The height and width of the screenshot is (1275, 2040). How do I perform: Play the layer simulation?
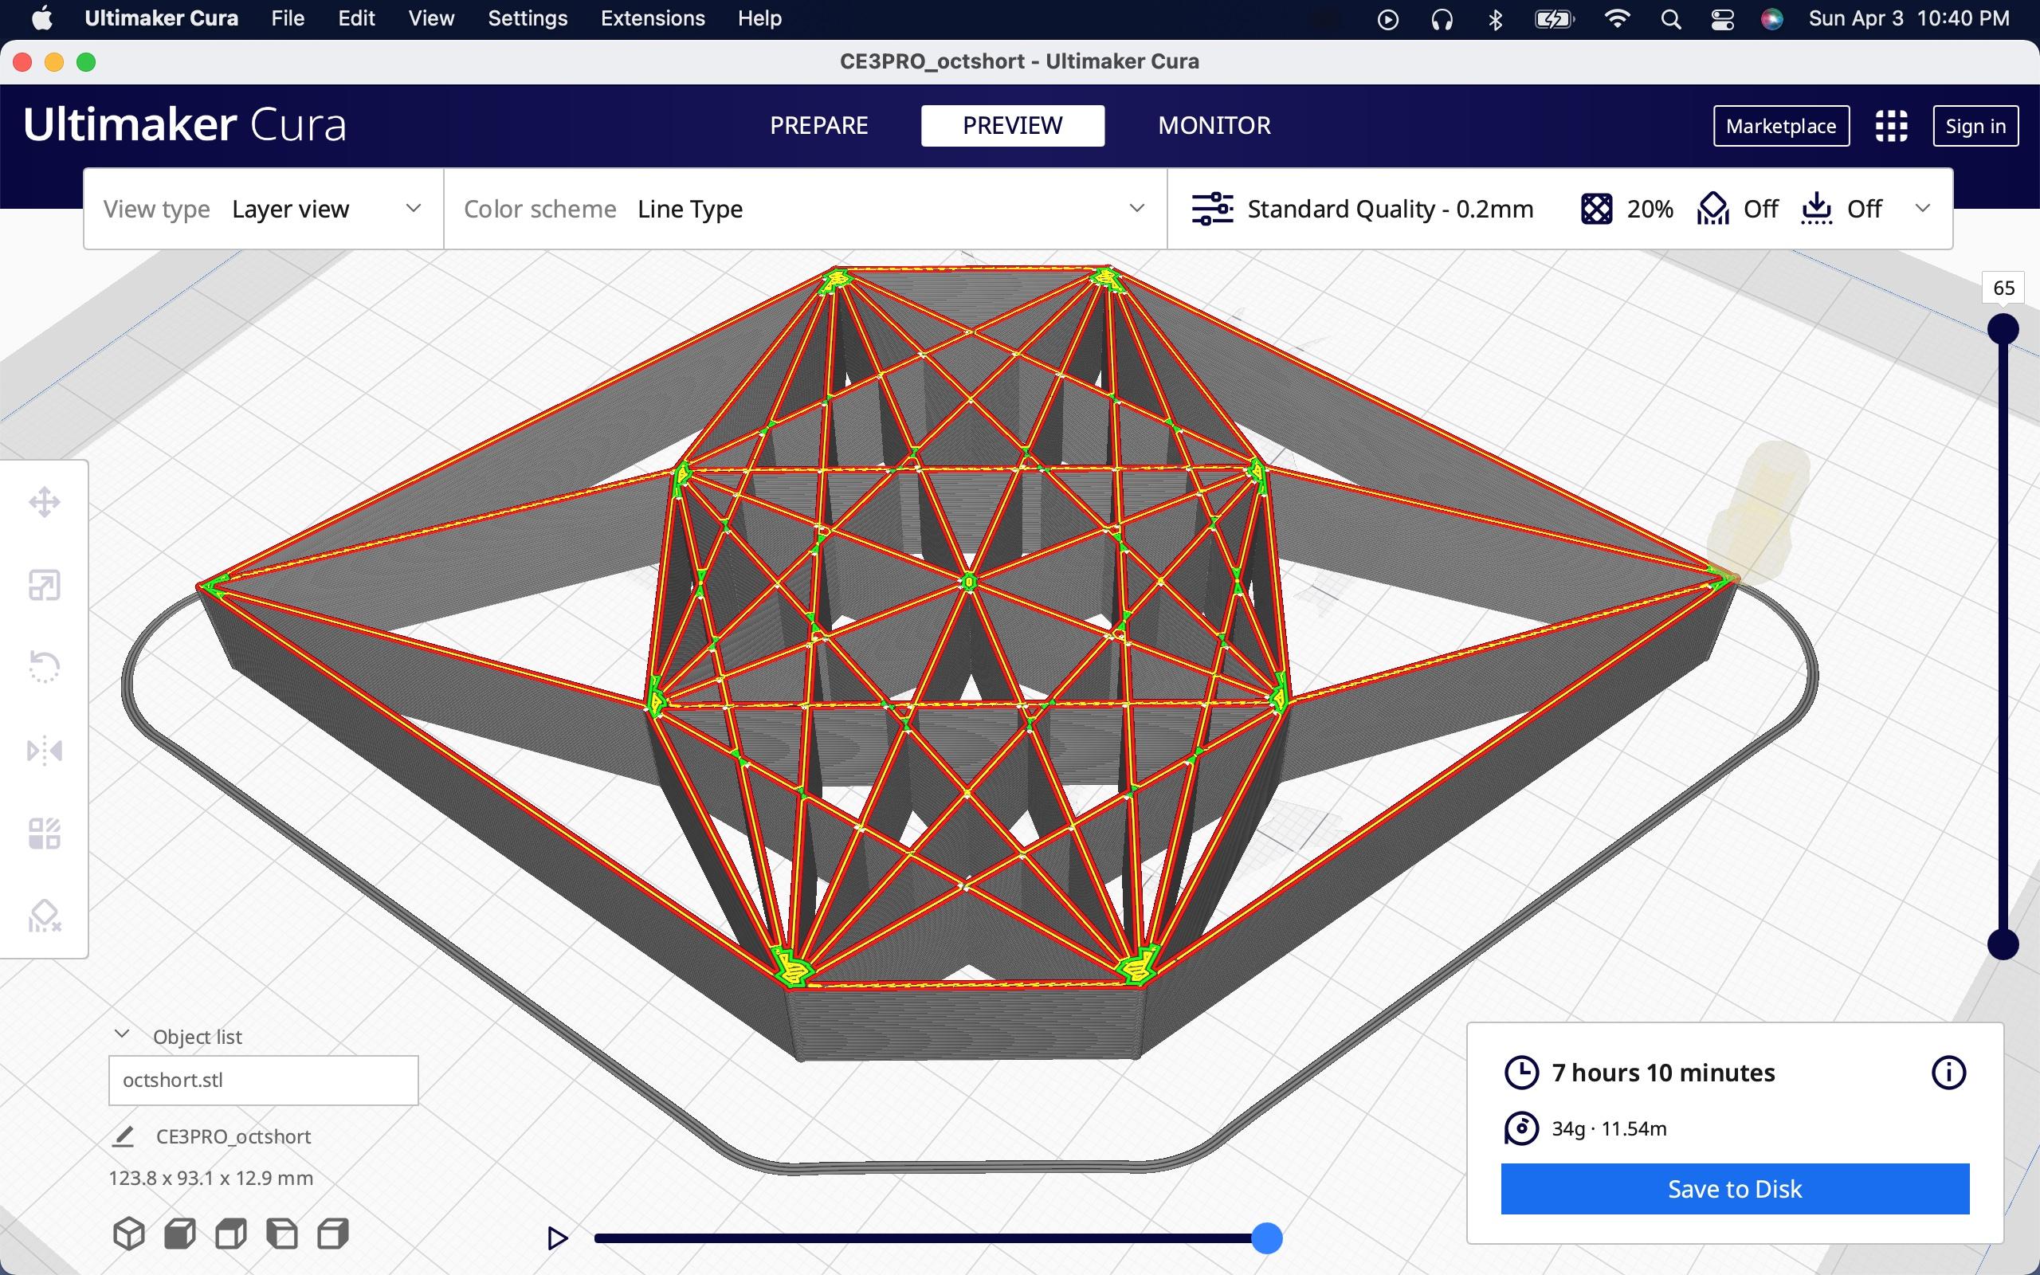point(556,1238)
